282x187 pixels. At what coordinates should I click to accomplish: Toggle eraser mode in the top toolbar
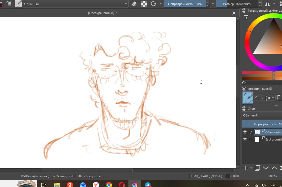(134, 4)
